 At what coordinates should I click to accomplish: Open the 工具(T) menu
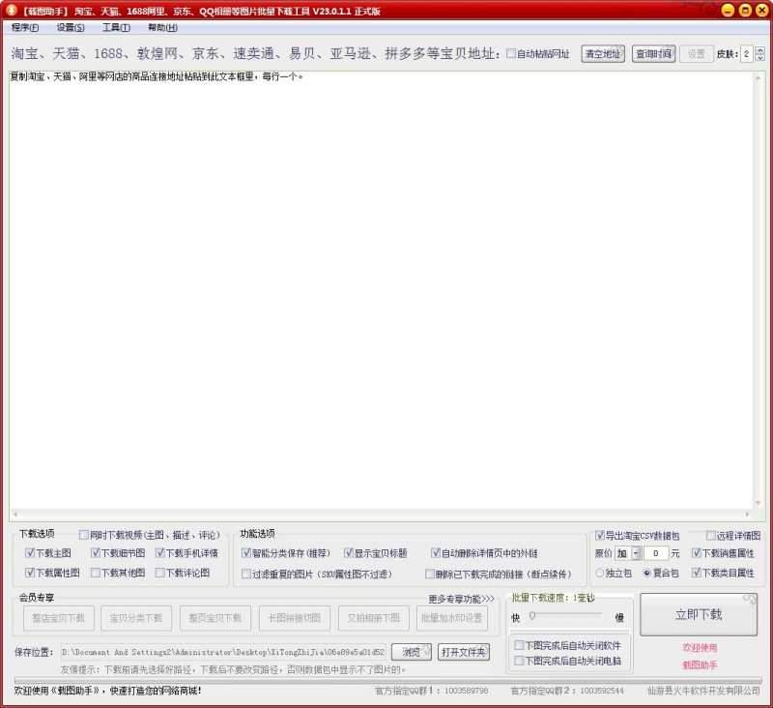coord(116,27)
